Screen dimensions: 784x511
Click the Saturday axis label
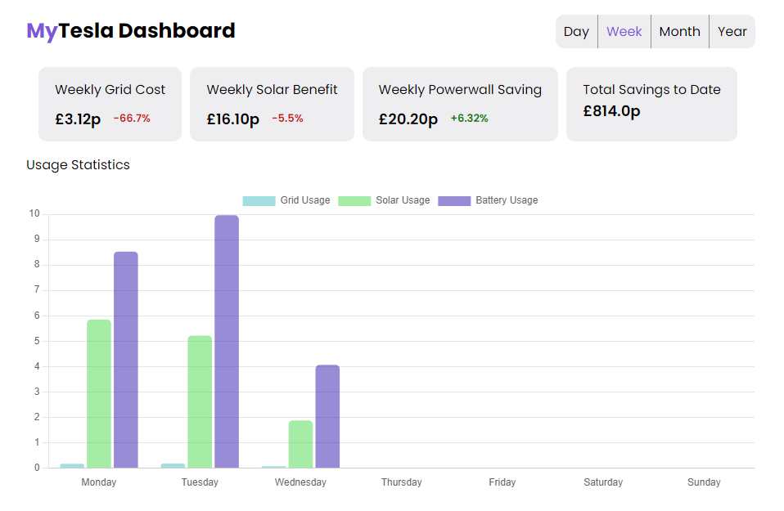[603, 482]
